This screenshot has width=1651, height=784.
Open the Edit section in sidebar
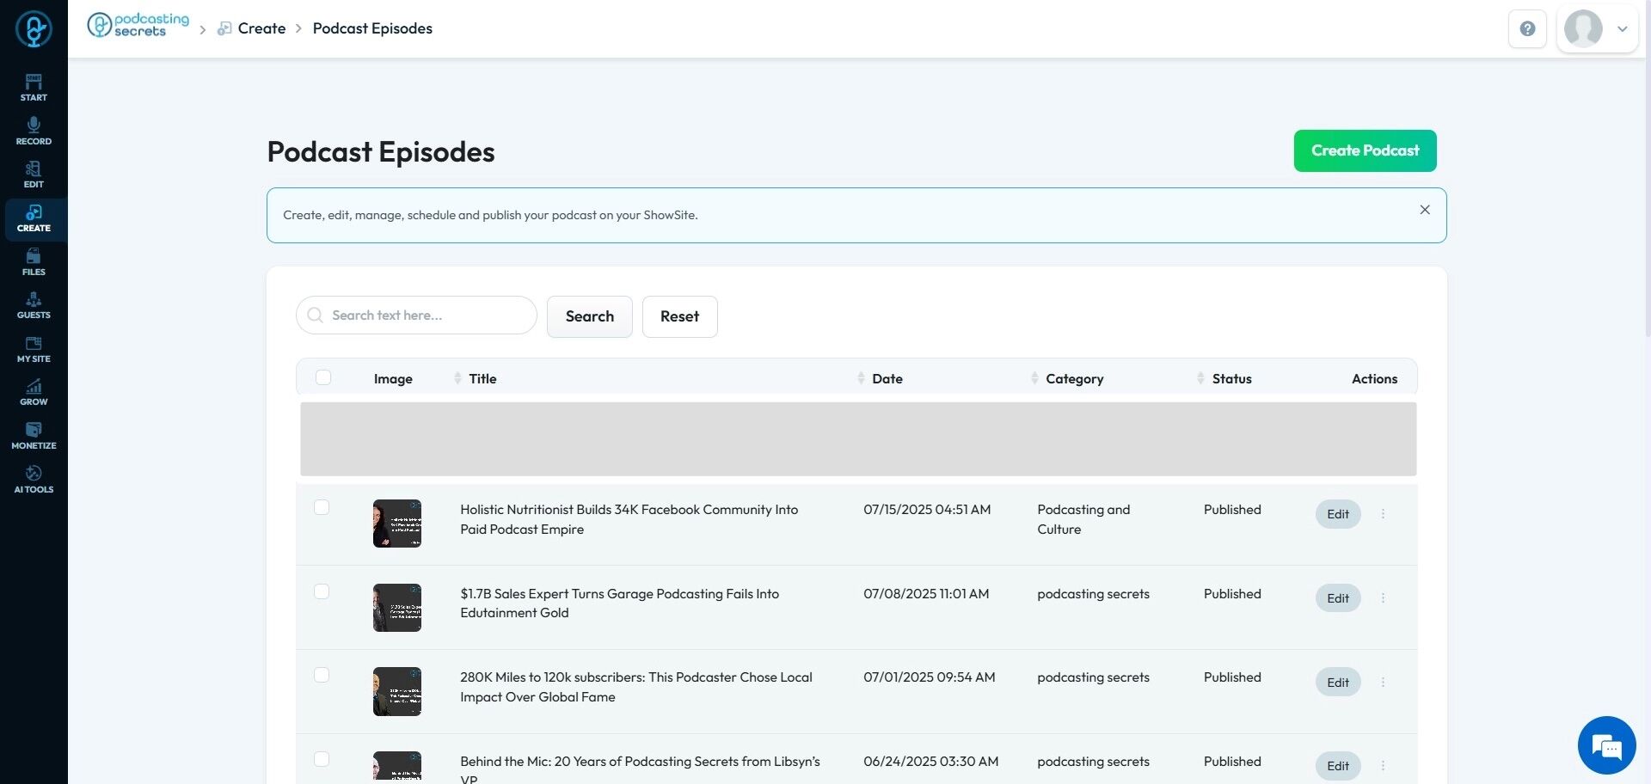tap(34, 175)
